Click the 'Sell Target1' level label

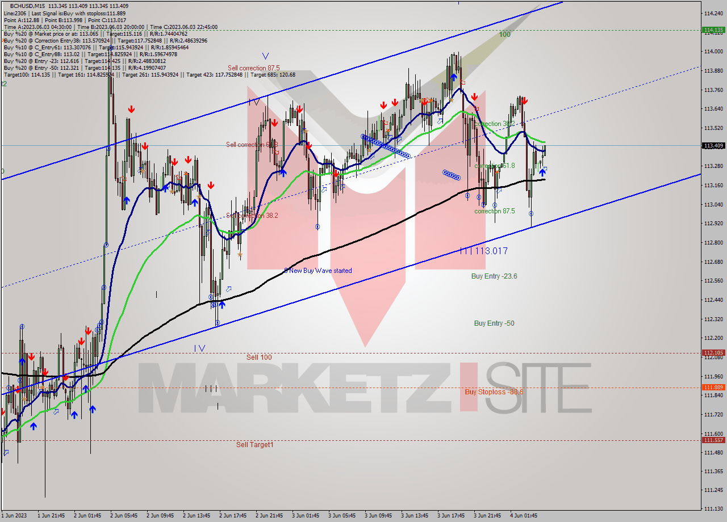pyautogui.click(x=254, y=445)
